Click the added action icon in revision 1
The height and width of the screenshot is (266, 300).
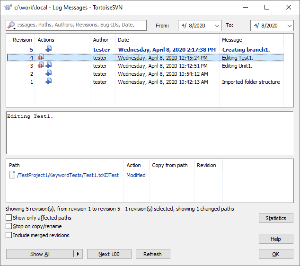coord(48,82)
